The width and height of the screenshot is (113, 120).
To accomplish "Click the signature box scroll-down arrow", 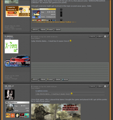I will pos(61,20).
